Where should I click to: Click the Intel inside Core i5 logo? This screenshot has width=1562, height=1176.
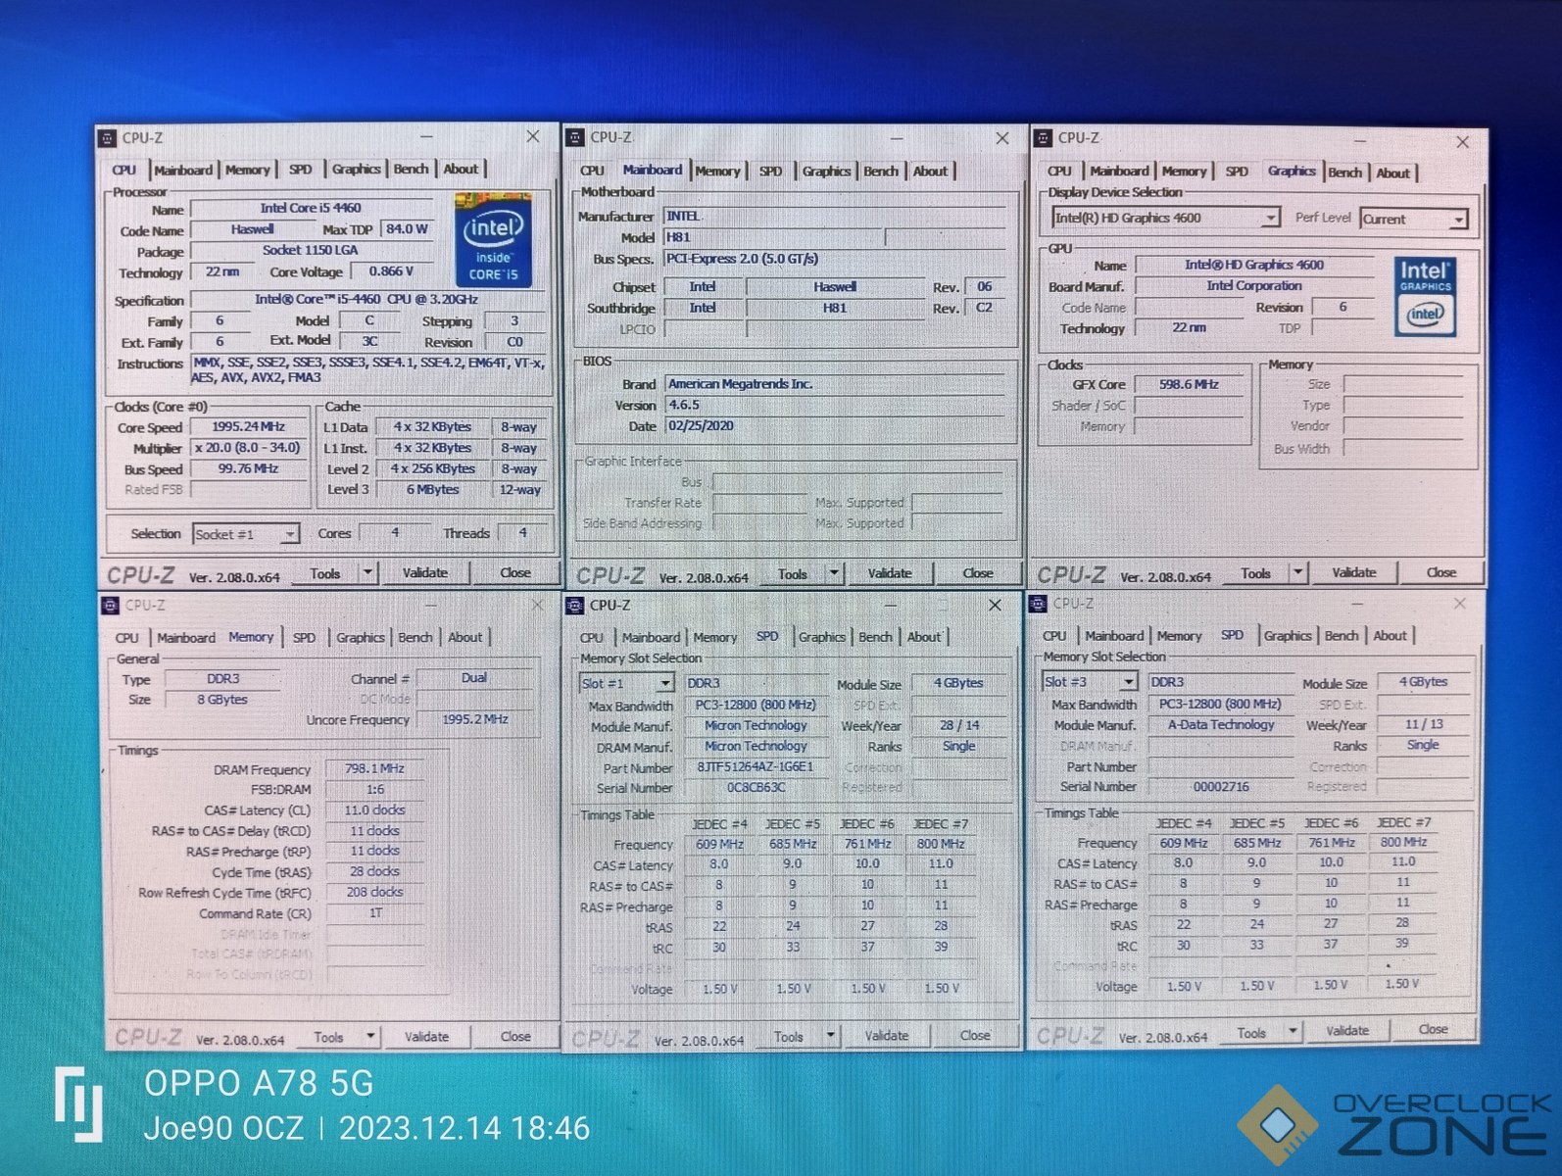(493, 240)
